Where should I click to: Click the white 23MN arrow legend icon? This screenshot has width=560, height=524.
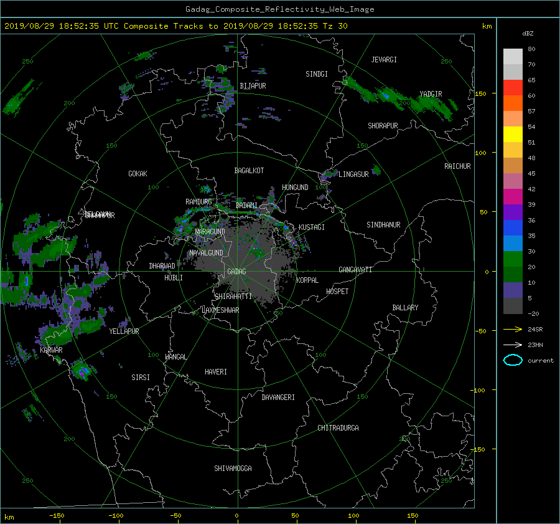(x=513, y=345)
